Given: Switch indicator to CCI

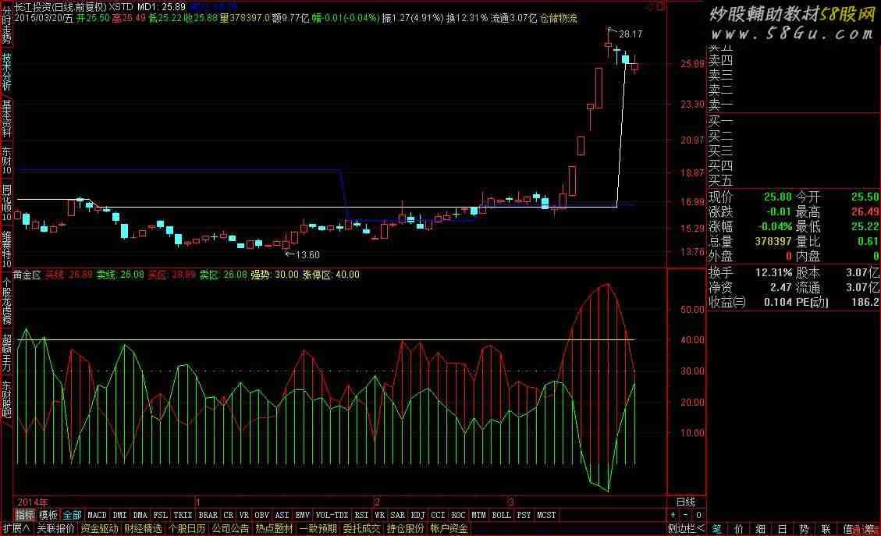Looking at the screenshot, I should point(438,515).
